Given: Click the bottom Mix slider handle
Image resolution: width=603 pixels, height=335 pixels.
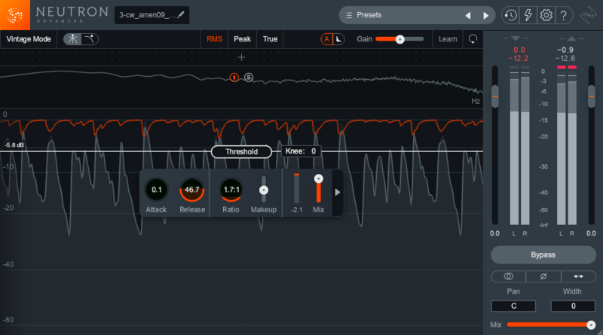Looking at the screenshot, I should (591, 325).
